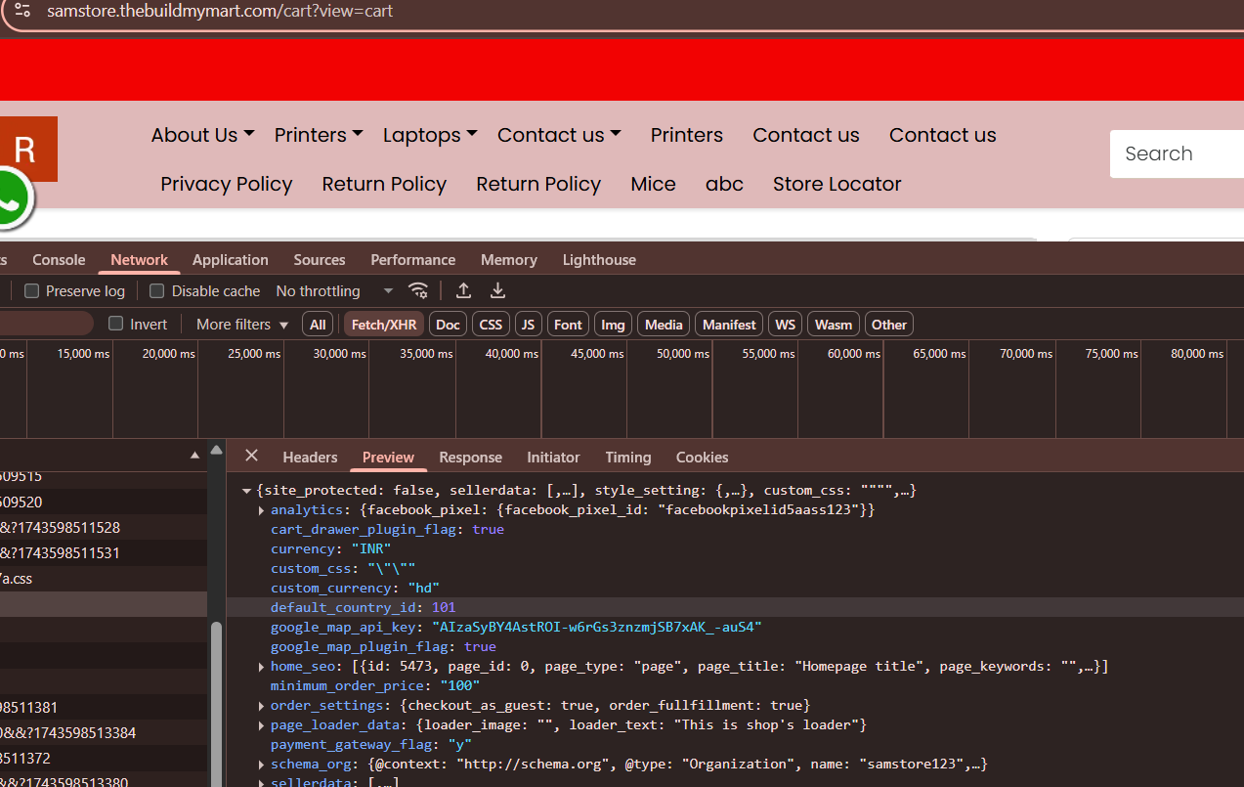Open the Mice menu link
Image resolution: width=1244 pixels, height=787 pixels.
pos(653,184)
